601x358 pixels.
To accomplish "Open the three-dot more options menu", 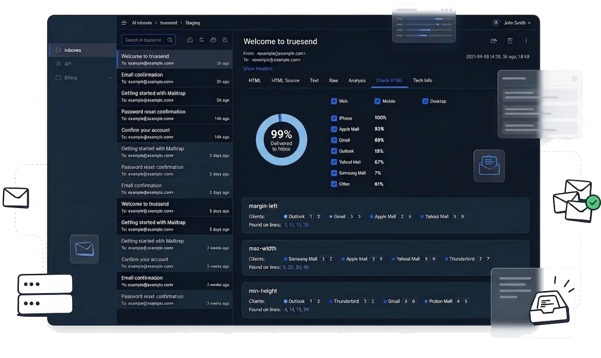I will tap(526, 41).
